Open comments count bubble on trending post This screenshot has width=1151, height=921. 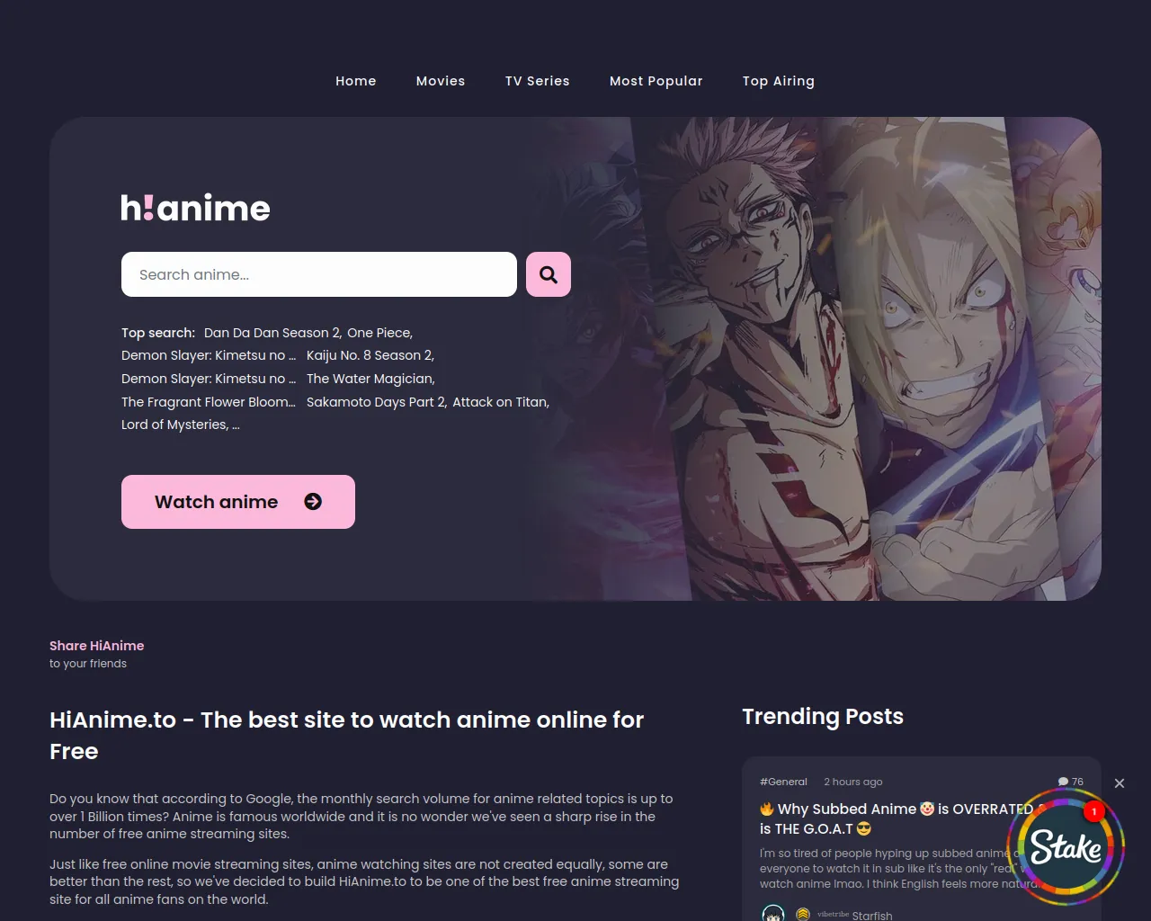1071,782
